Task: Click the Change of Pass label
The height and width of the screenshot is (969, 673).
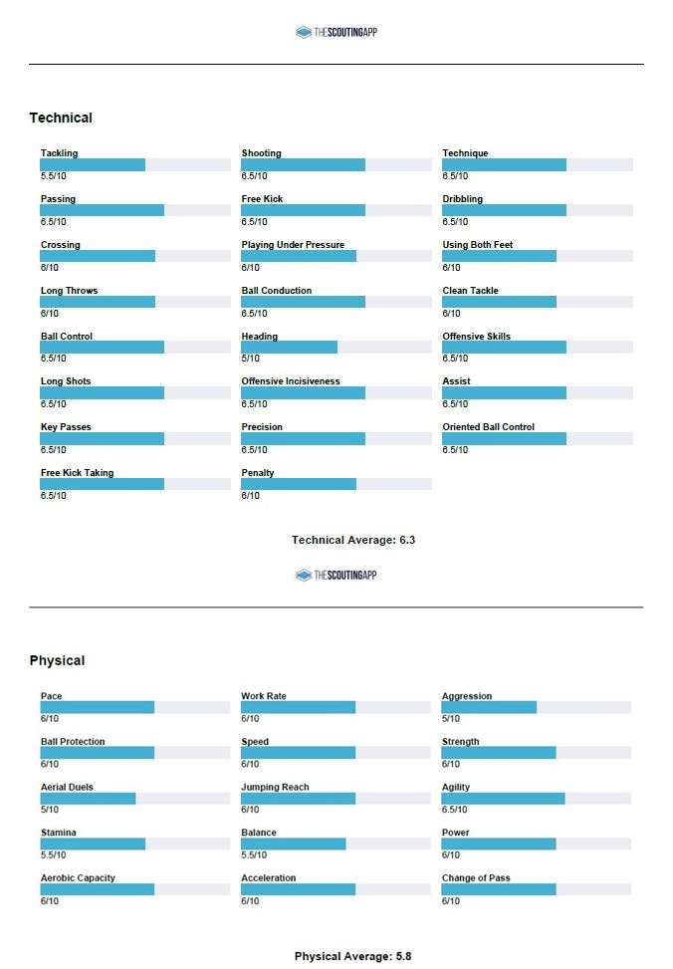Action: (476, 878)
